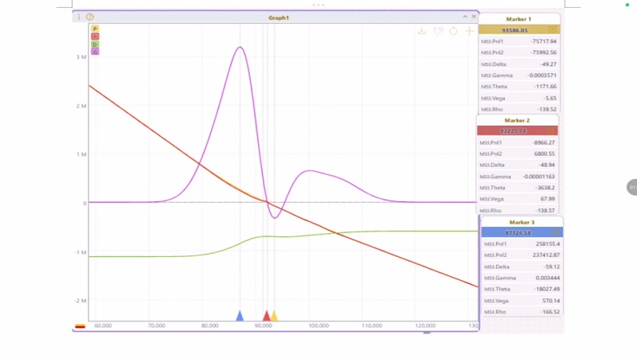
Task: Close the Graph1 panel
Action: [x=474, y=17]
